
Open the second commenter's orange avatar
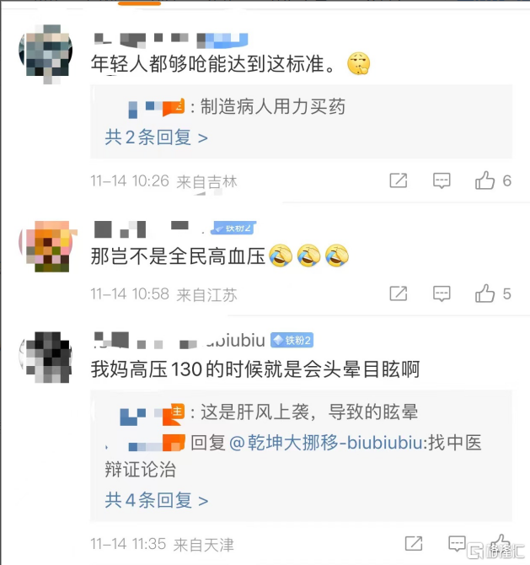[46, 244]
